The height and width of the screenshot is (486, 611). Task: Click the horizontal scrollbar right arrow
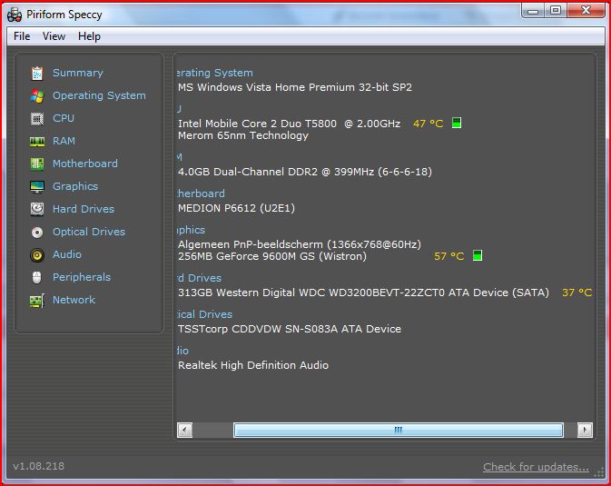[585, 431]
